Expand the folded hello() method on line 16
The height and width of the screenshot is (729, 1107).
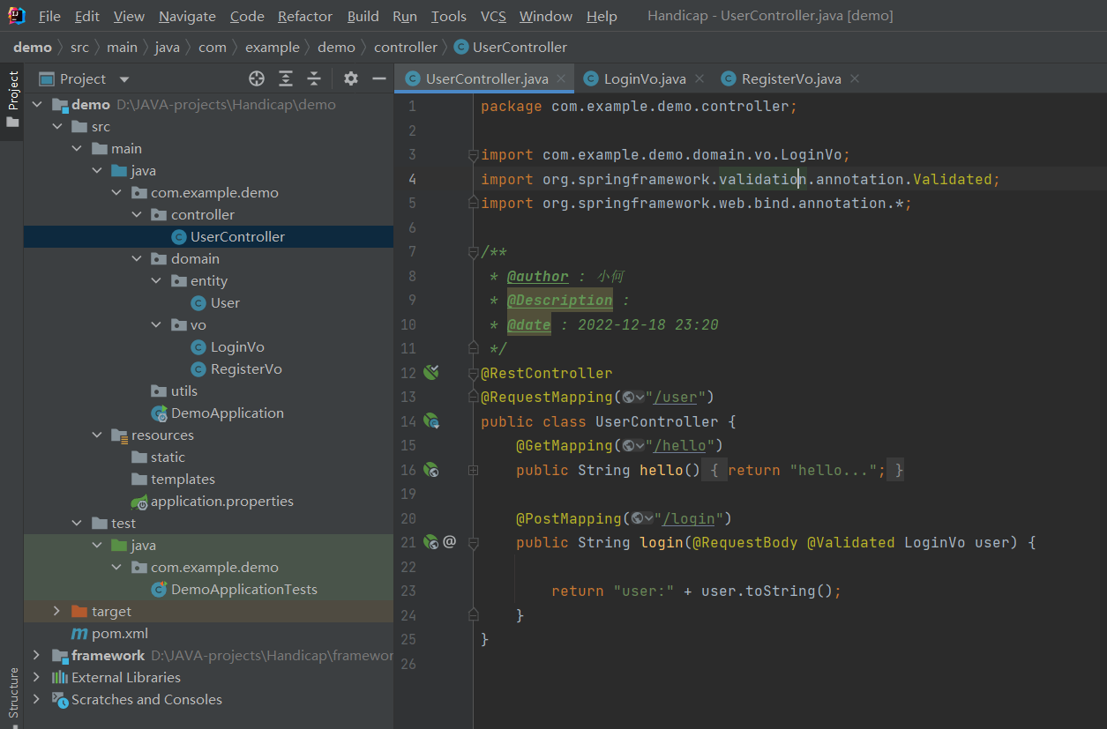473,470
